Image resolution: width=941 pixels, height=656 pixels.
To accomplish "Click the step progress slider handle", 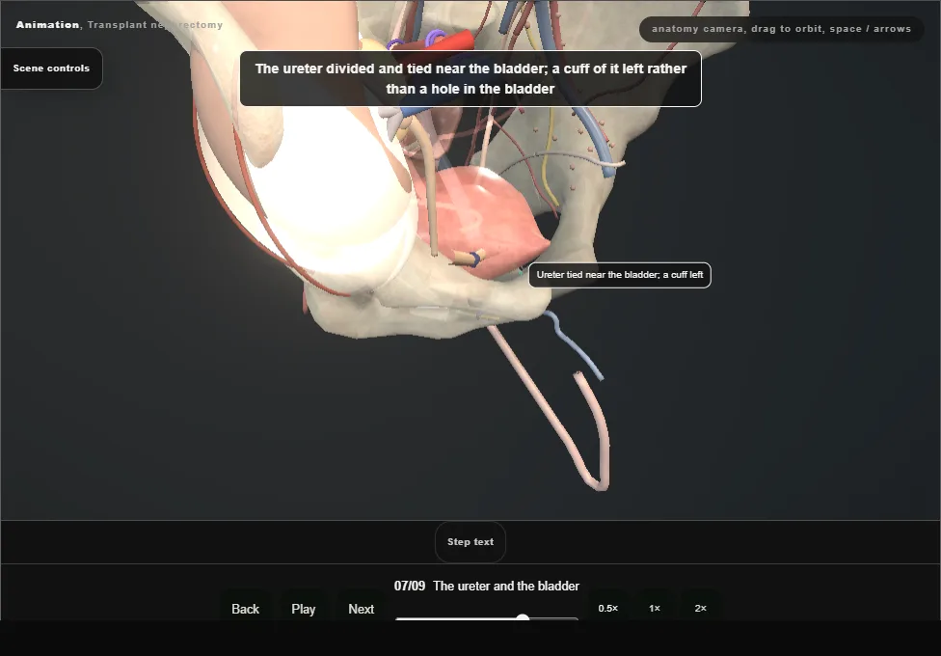I will [x=523, y=618].
